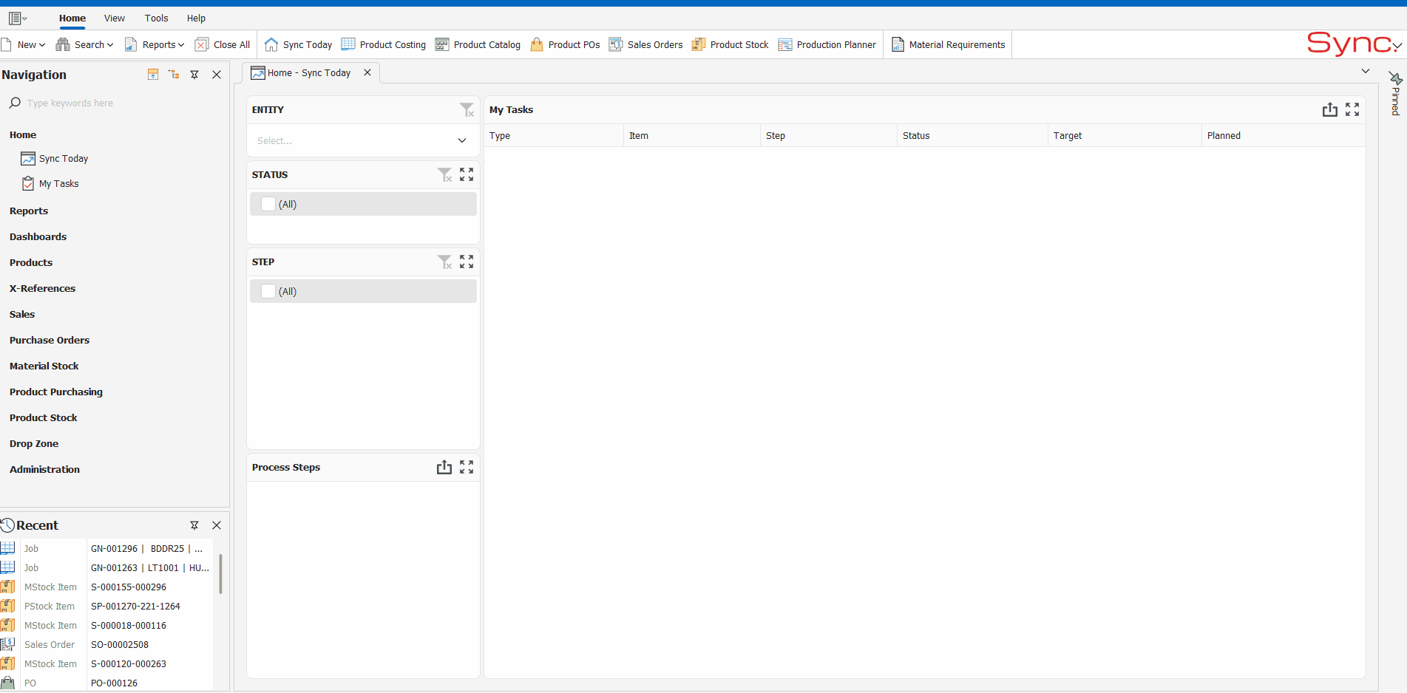Clear the ENTITY filter icon
Image resolution: width=1407 pixels, height=693 pixels.
point(467,110)
